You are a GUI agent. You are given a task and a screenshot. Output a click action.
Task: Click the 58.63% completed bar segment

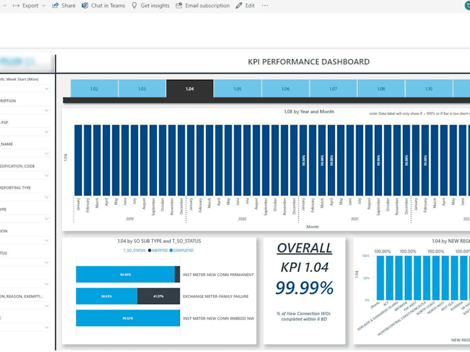click(107, 296)
